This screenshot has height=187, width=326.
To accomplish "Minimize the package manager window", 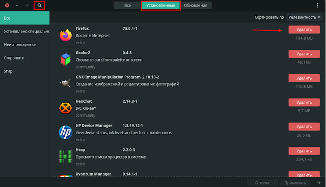I will 17,6.
